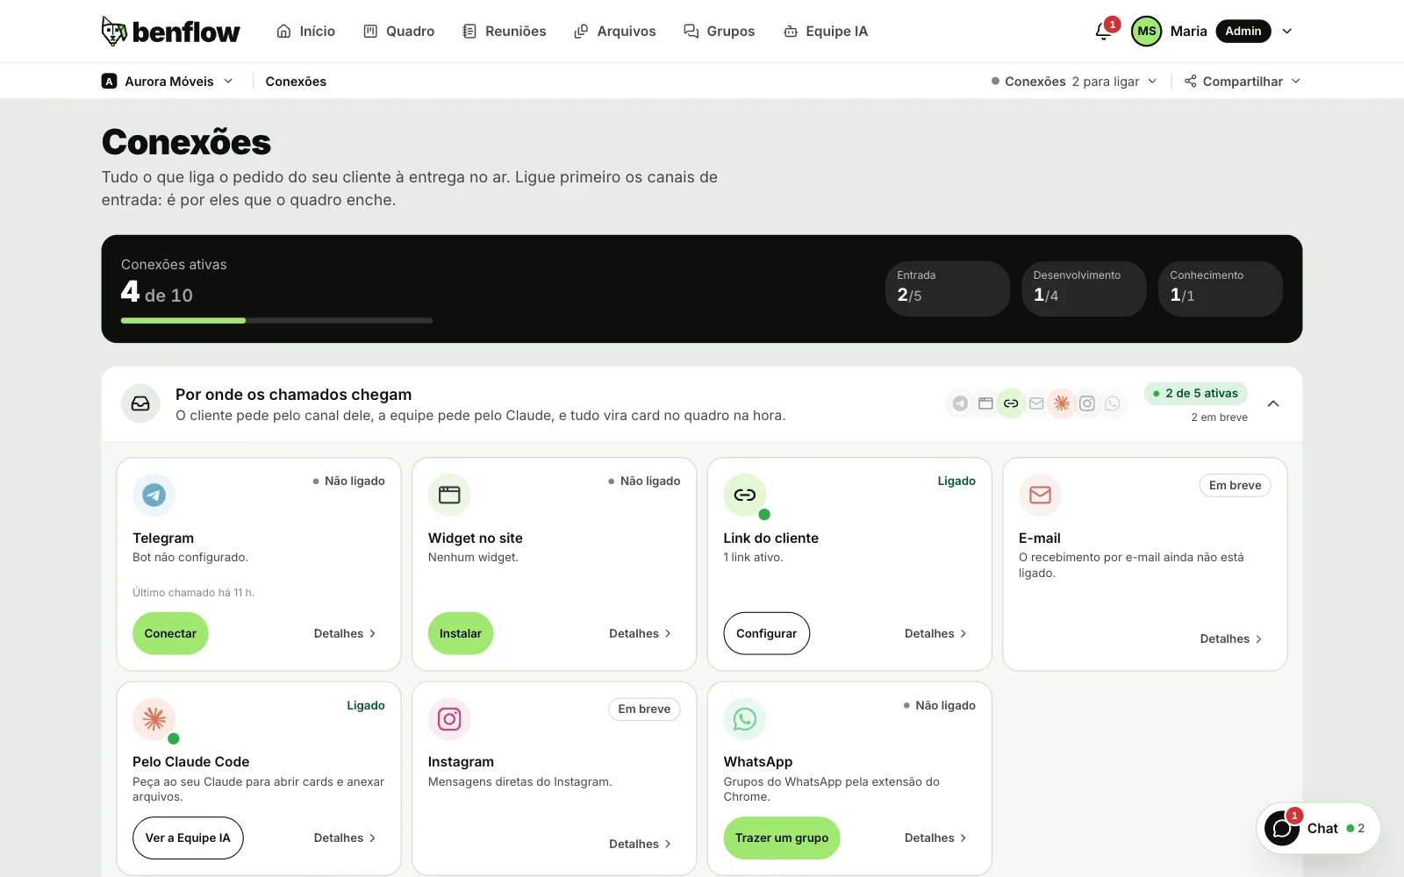Click the text 1 link ativo.
Viewport: 1404px width, 877px height.
pos(754,558)
